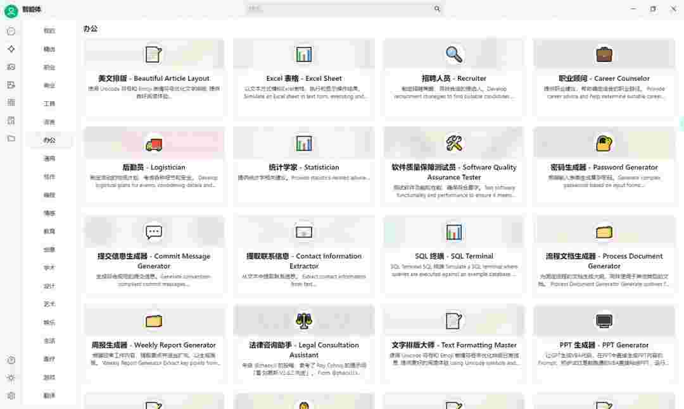Focus the search field at the top
684x409 pixels.
point(344,9)
